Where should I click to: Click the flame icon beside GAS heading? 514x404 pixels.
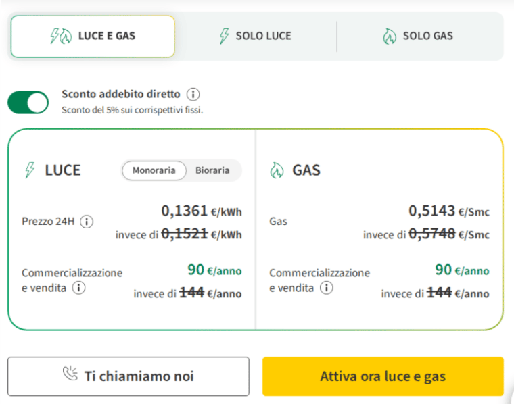tap(277, 170)
